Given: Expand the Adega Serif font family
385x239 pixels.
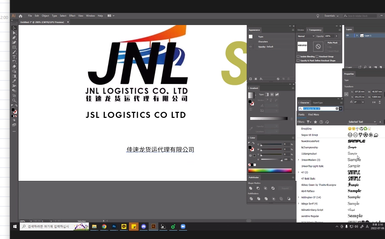Looking at the screenshot, I should coord(299,203).
